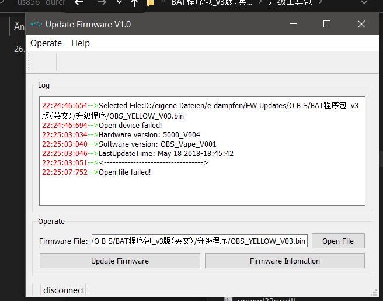The height and width of the screenshot is (301, 383).
Task: Open the Help menu
Action: 81,43
